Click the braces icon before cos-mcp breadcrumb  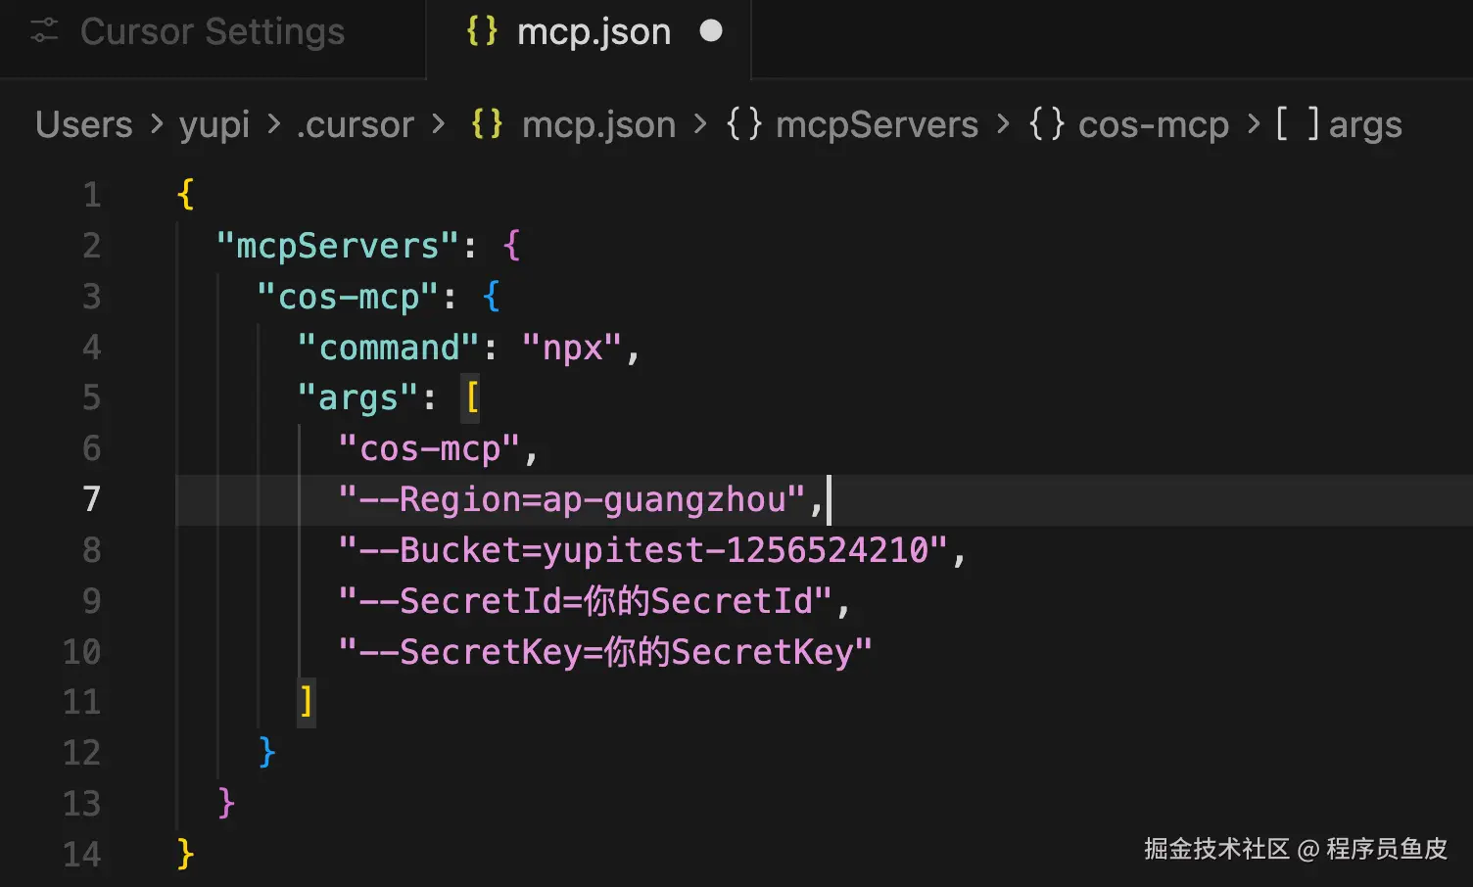click(x=1046, y=124)
